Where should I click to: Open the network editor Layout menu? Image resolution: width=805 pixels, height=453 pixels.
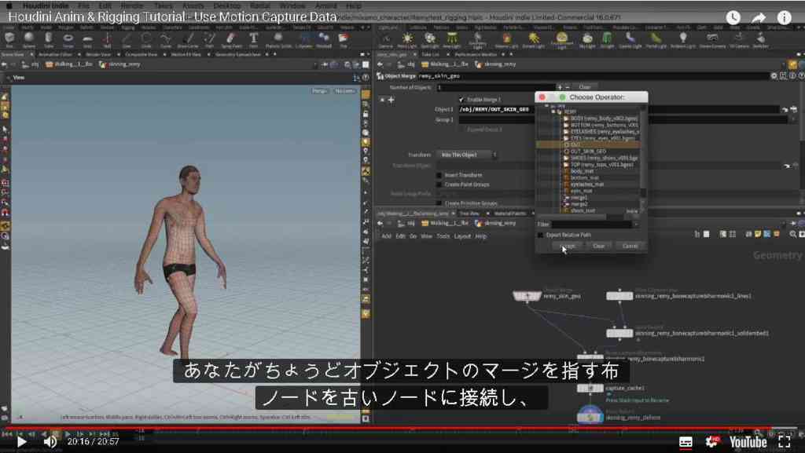[x=462, y=236]
